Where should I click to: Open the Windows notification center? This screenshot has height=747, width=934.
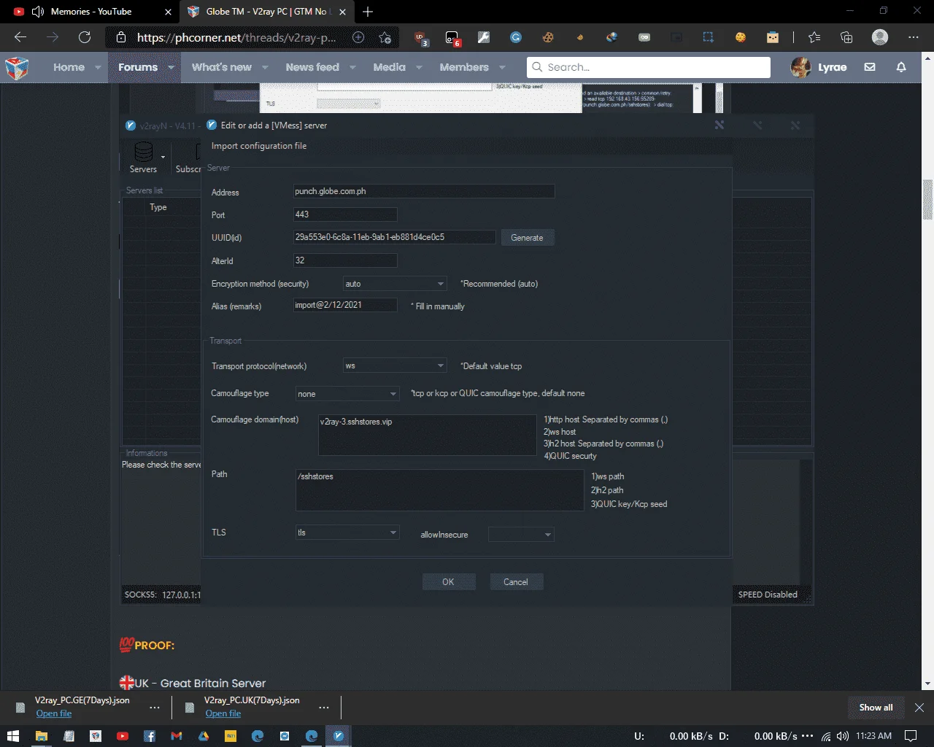click(911, 736)
